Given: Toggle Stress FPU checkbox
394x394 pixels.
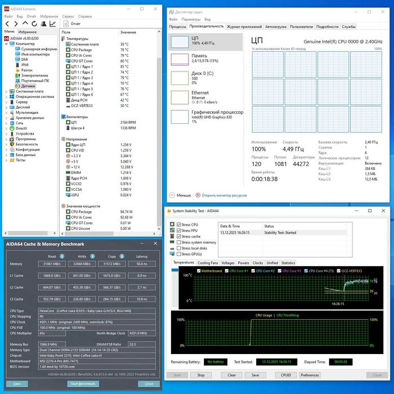Looking at the screenshot, I should point(178,230).
